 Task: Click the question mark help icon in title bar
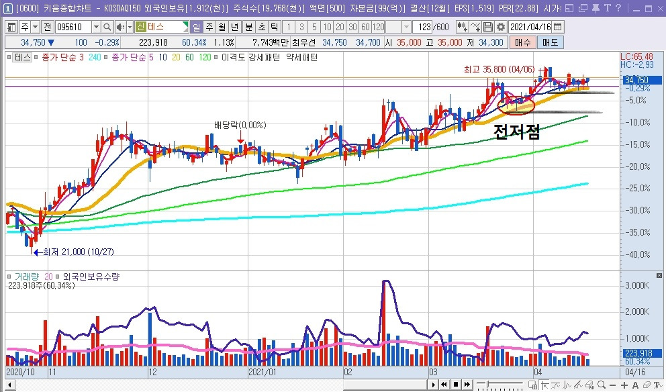point(618,8)
